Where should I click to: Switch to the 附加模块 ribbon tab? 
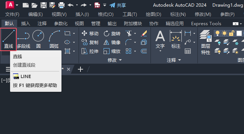[x=133, y=23]
